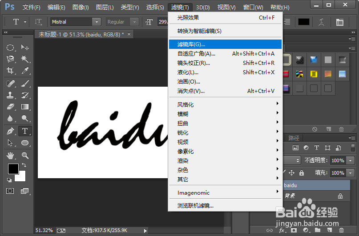Viewport: 359px width, 236px height.
Task: Toggle character and paragraph panel
Action: pos(340,22)
